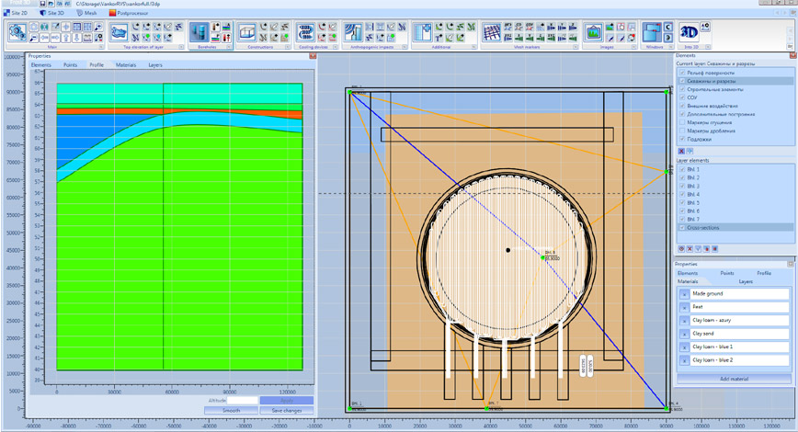Expand the Boreholes group launcher arrow

coord(229,47)
